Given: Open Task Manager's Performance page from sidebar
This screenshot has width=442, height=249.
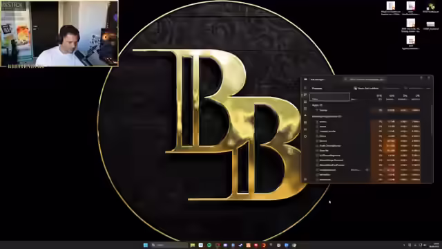Looking at the screenshot, I should point(305,102).
